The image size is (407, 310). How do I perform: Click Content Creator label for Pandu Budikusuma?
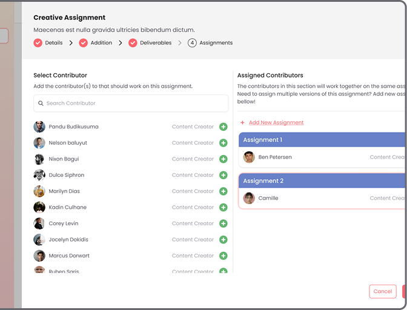193,127
